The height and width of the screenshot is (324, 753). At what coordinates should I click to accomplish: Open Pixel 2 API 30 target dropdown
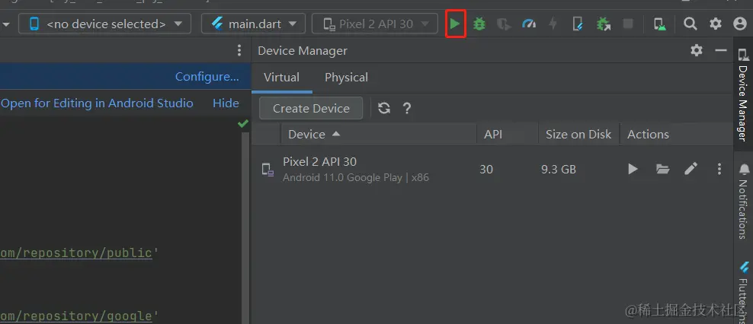click(x=375, y=24)
